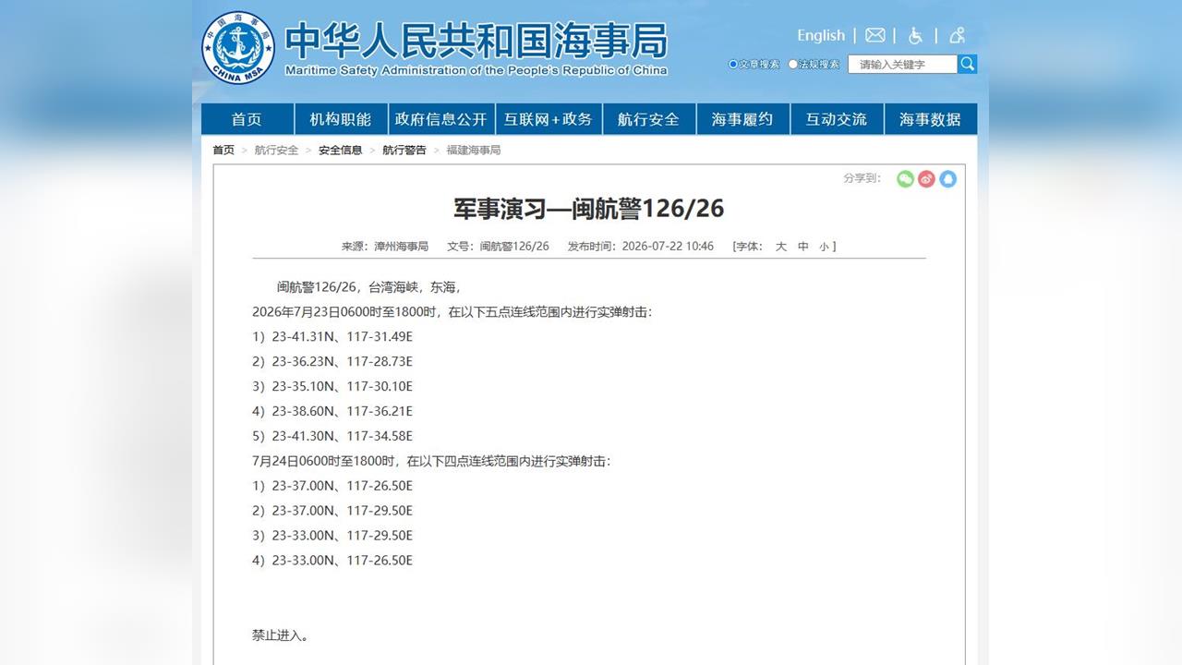Set font size to 小

pos(824,247)
